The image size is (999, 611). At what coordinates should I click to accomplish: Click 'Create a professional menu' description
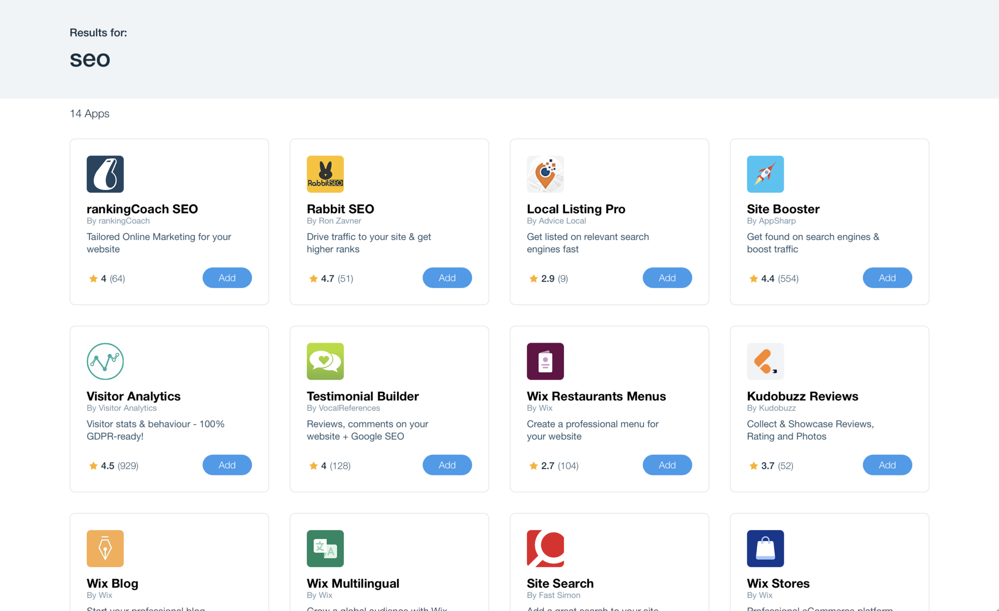593,430
